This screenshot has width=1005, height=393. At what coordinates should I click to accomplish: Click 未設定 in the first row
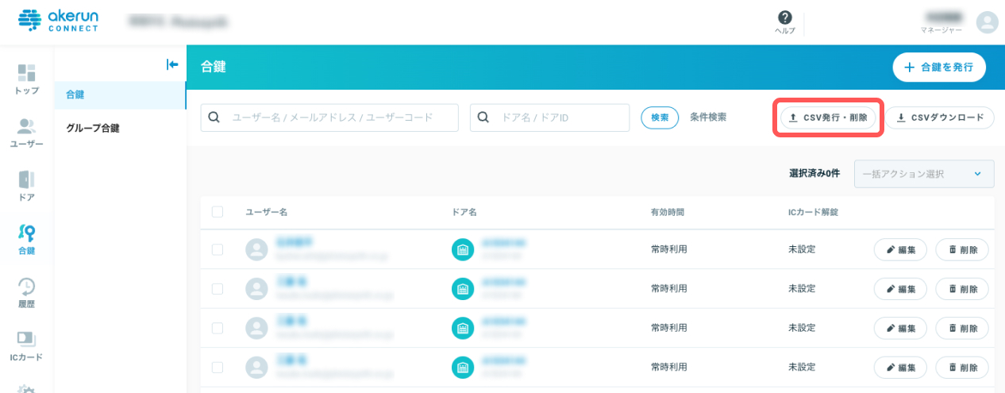click(802, 249)
